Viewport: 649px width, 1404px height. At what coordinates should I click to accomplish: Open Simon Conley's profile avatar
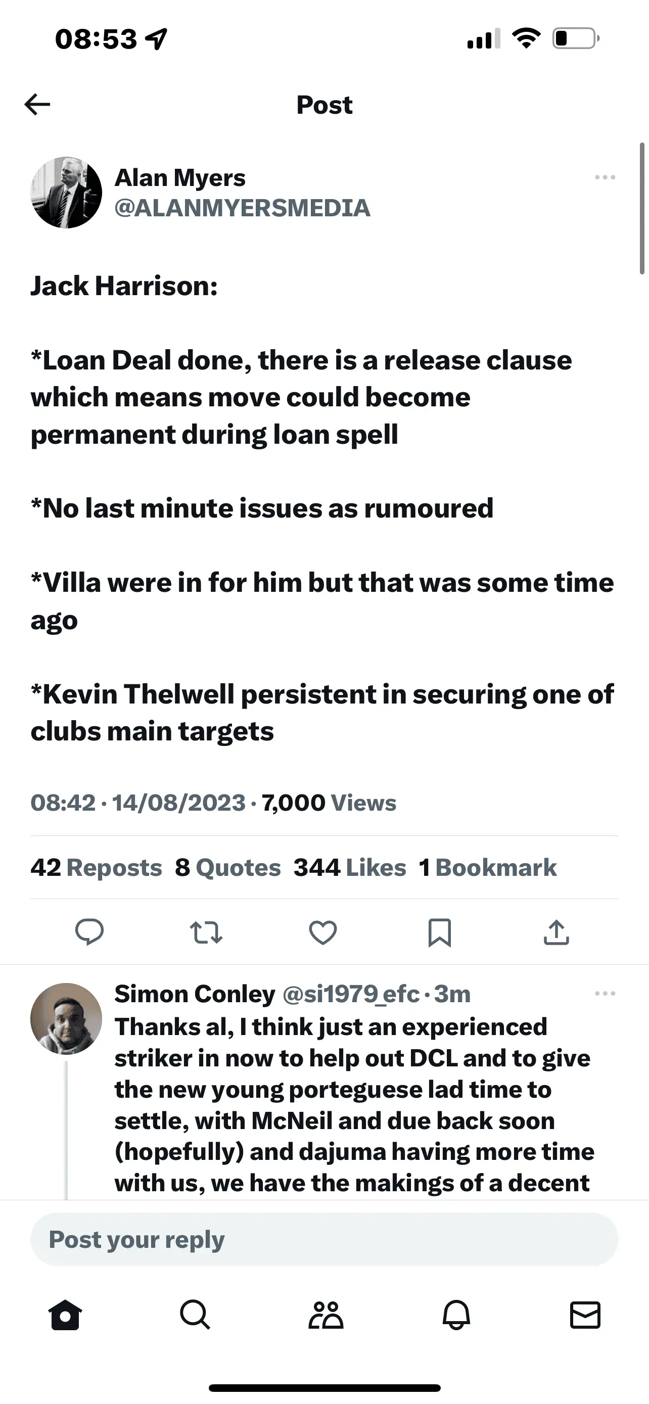coord(66,1018)
